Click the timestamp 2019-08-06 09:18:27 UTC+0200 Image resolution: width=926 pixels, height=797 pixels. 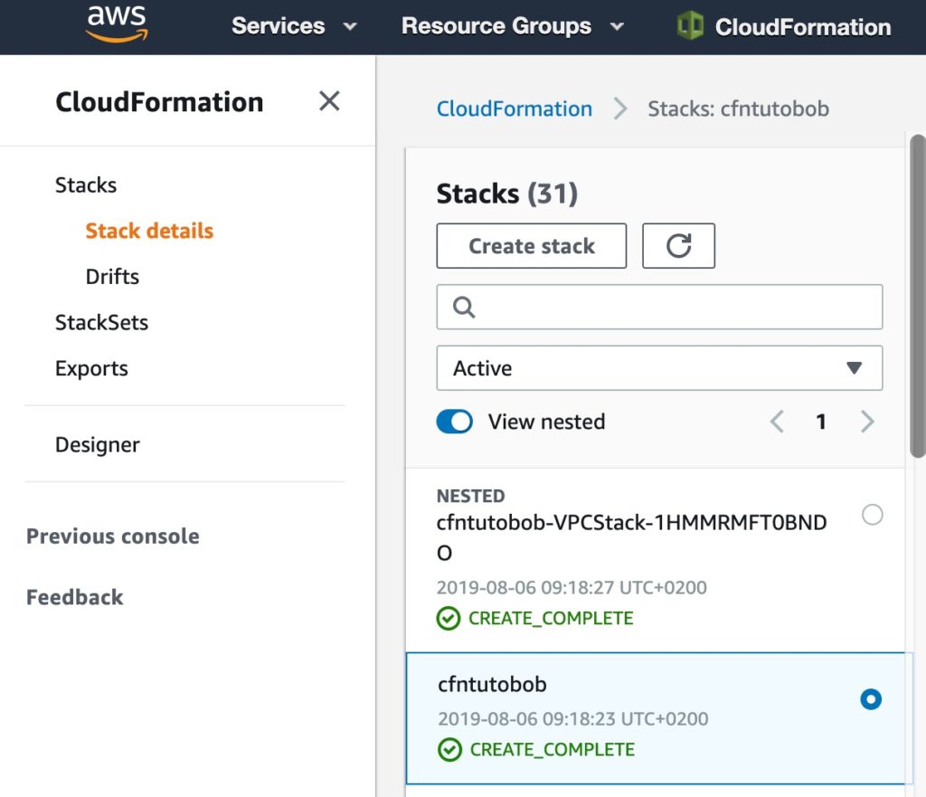[x=572, y=588]
